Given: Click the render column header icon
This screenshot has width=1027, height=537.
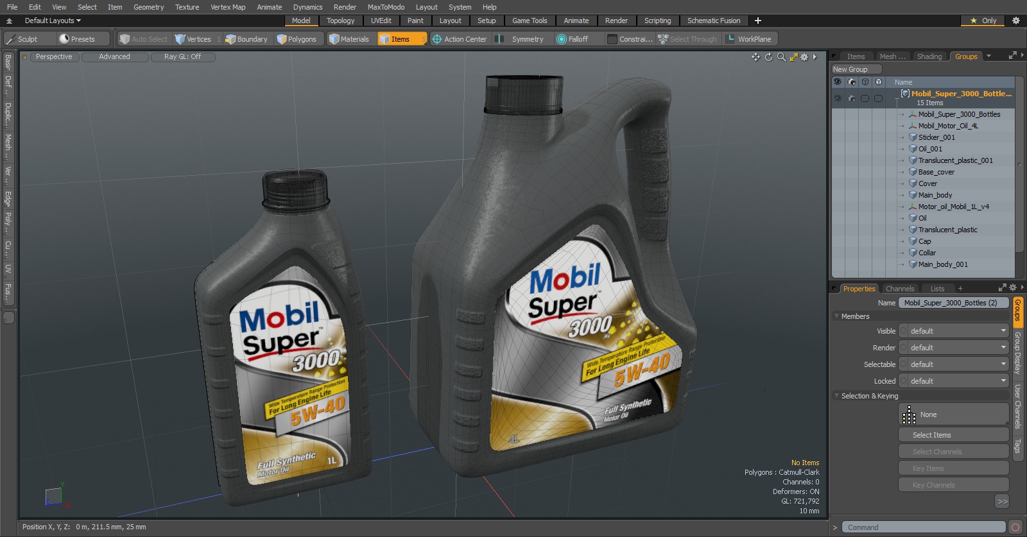Looking at the screenshot, I should pos(852,82).
